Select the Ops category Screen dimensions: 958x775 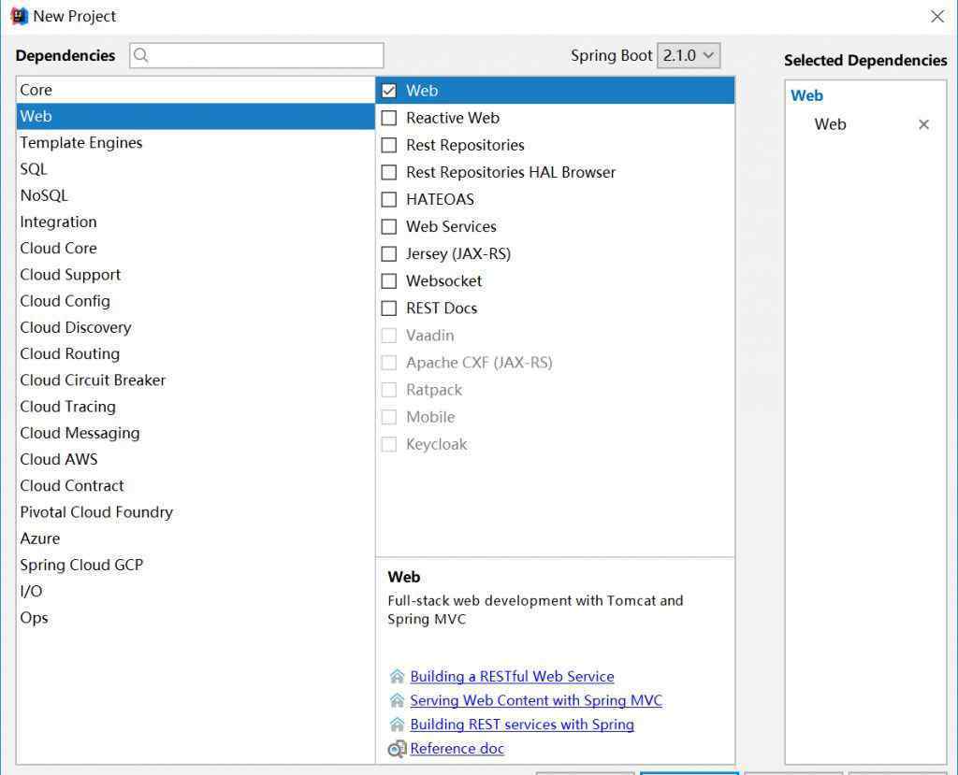pyautogui.click(x=196, y=617)
